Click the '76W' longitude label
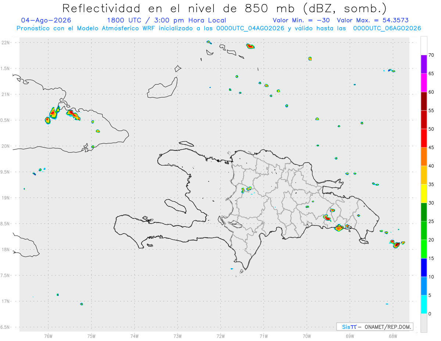The width and height of the screenshot is (441, 341). coord(48,336)
